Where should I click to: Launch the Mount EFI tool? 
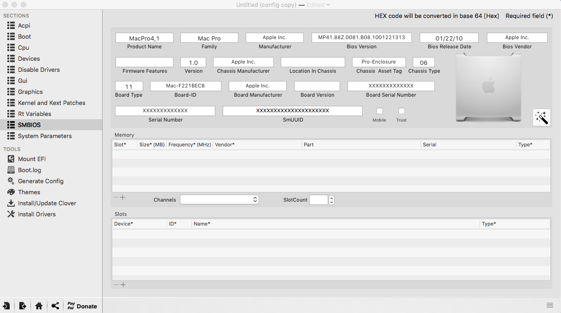pyautogui.click(x=51, y=159)
